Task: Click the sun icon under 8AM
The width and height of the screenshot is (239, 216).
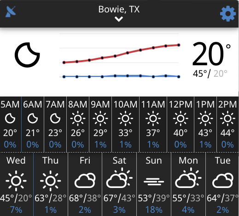Action: [78, 119]
